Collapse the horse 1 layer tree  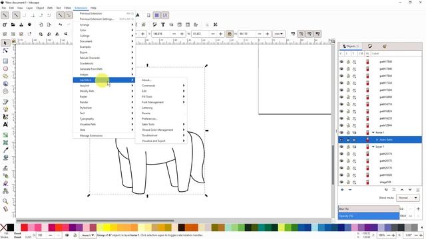(x=373, y=133)
